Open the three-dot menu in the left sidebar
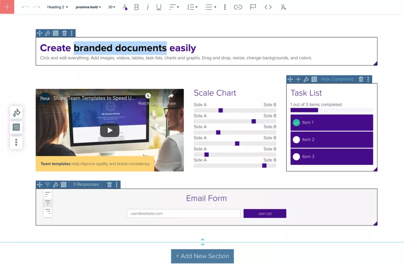The image size is (404, 276). click(16, 142)
